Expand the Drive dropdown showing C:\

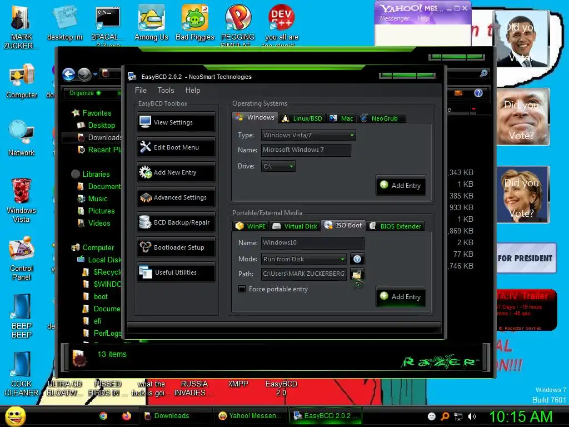[x=278, y=166]
